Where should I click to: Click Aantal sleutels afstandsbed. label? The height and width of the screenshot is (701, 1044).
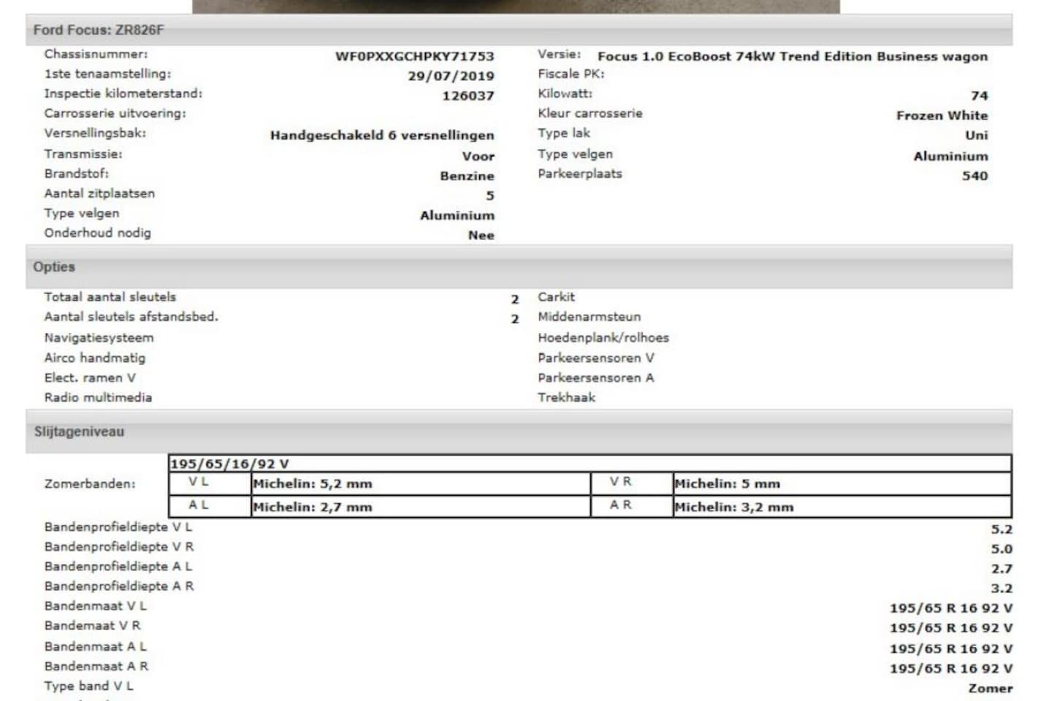click(x=131, y=316)
